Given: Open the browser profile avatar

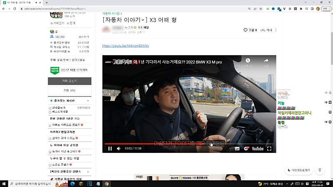Looking at the screenshot, I should pos(318,9).
